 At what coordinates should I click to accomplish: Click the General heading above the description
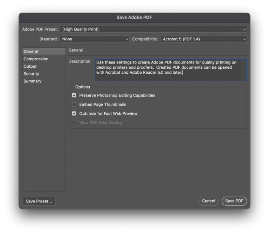point(76,51)
